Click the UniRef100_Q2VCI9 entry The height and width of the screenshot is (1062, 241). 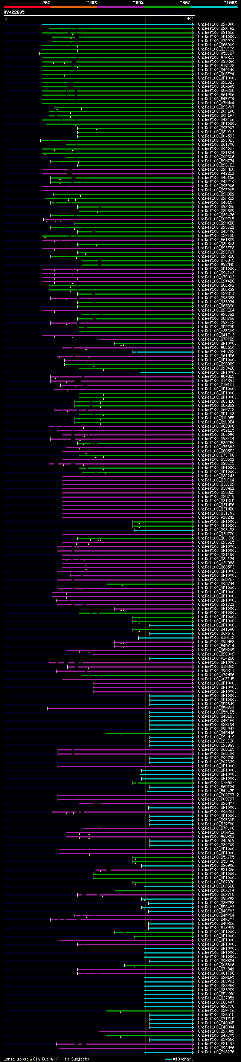[x=216, y=49]
